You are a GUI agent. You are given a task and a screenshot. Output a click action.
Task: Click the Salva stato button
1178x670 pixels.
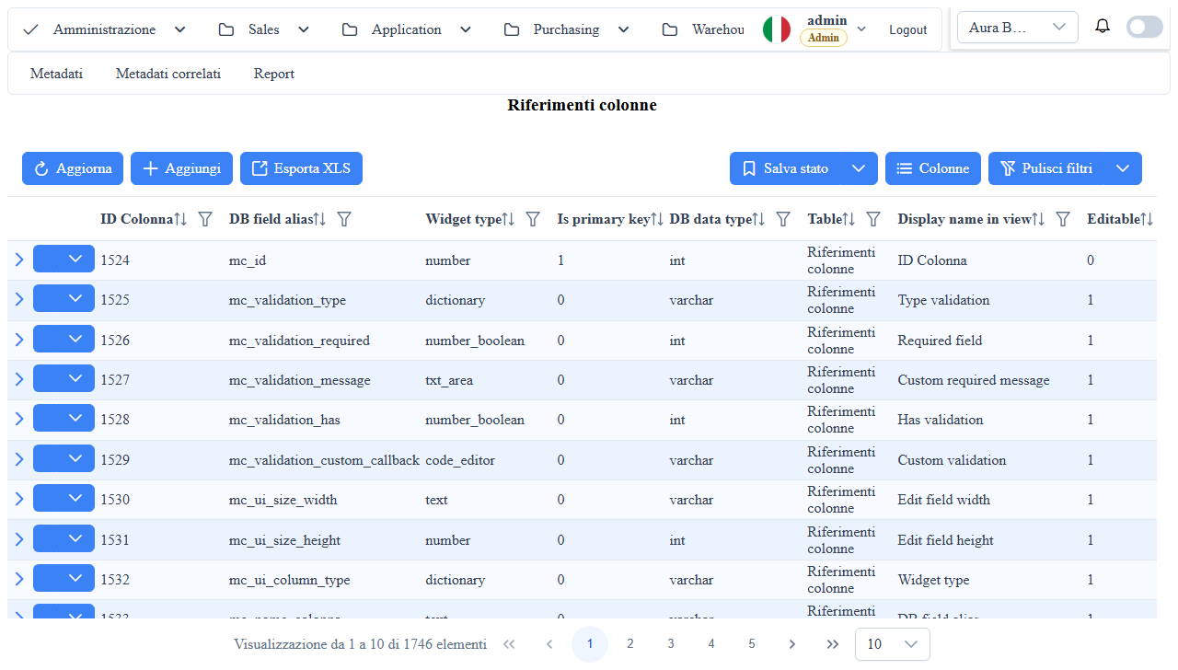tap(785, 168)
